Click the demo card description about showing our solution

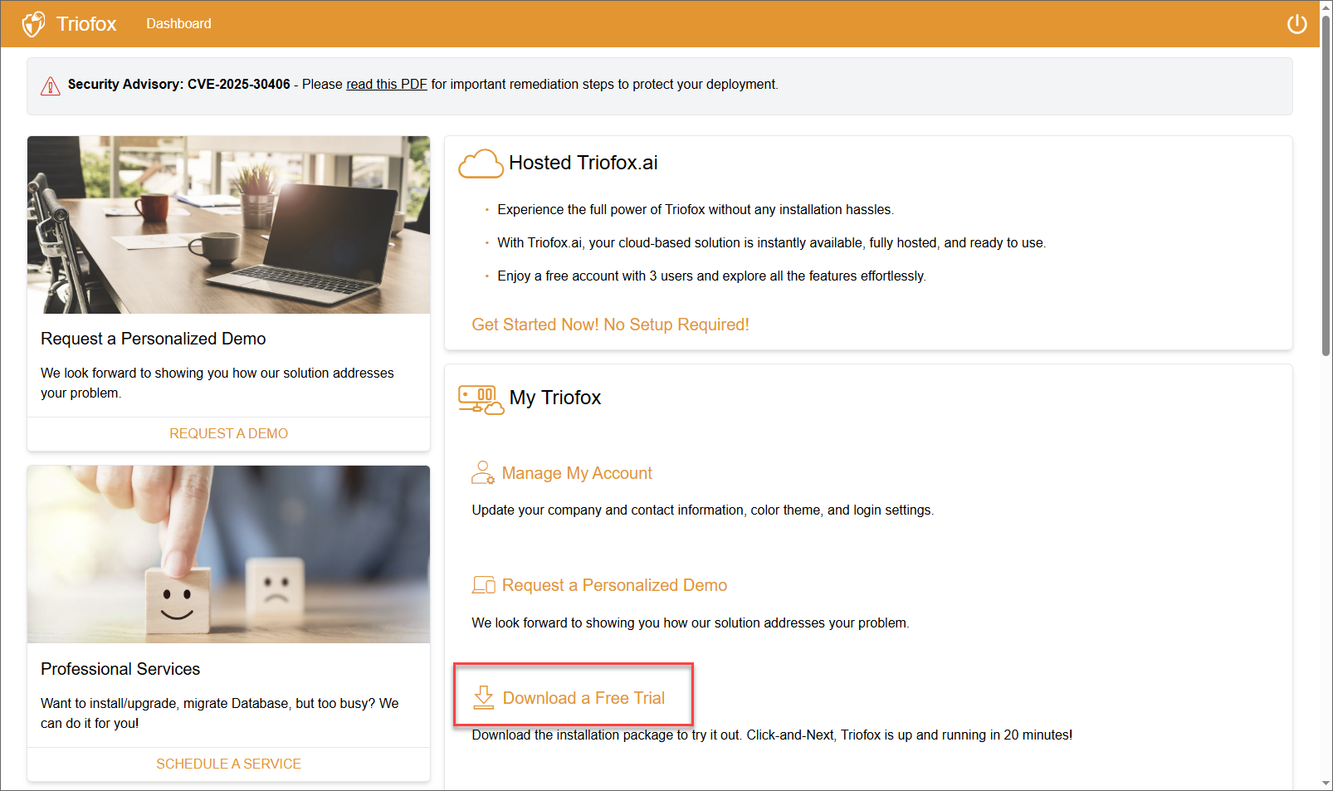point(217,383)
